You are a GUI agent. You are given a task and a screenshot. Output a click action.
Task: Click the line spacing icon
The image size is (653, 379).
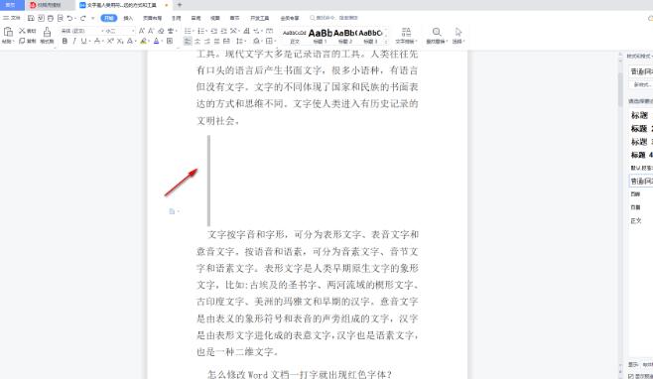pyautogui.click(x=239, y=41)
